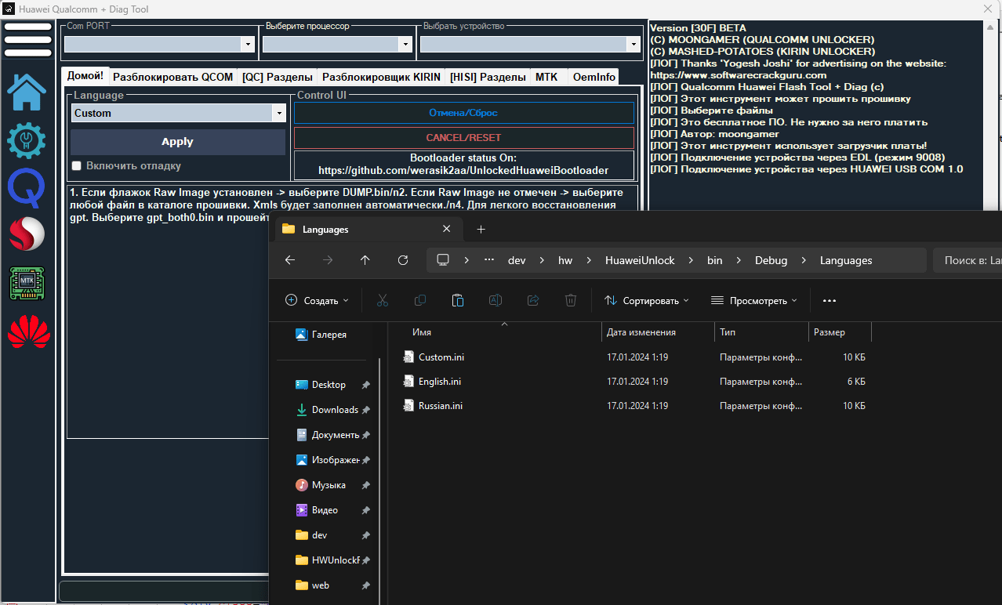Refresh the Languages folder view
Viewport: 1002px width, 605px height.
click(x=403, y=260)
